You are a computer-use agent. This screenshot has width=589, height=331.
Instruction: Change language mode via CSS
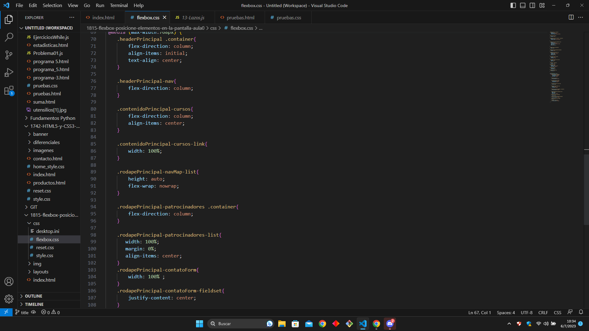pos(557,312)
